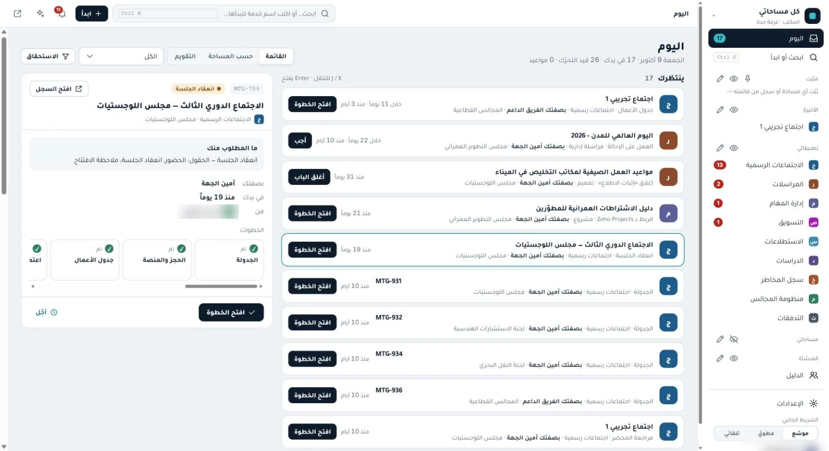This screenshot has height=451, width=829.
Task: Toggle visibility of تطبيقاتي section
Action: tap(734, 148)
